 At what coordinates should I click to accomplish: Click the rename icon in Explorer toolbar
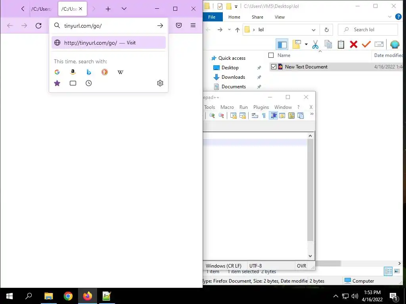(379, 44)
